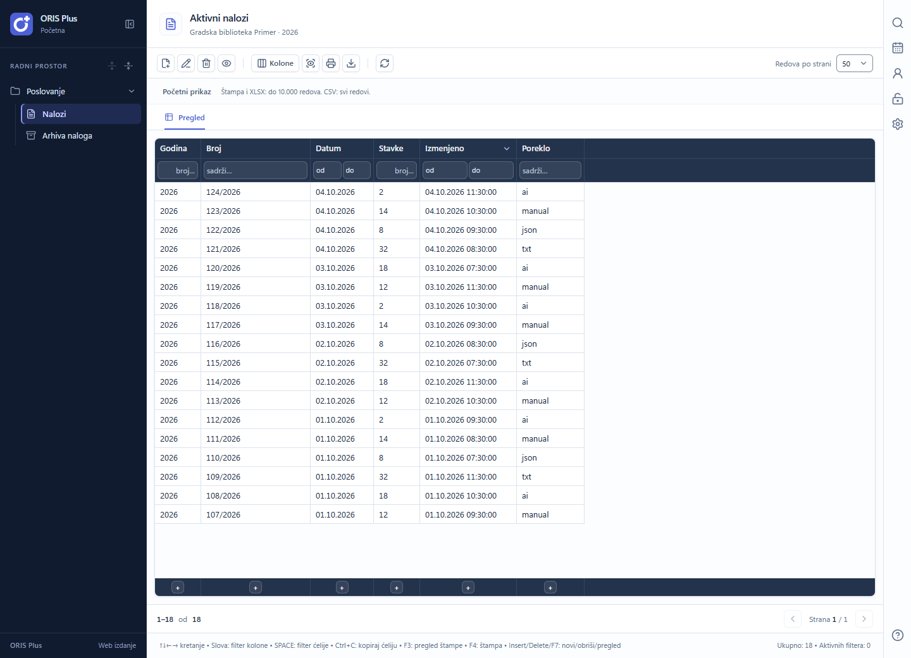911x658 pixels.
Task: Click the Stavke number filter field
Action: 397,170
